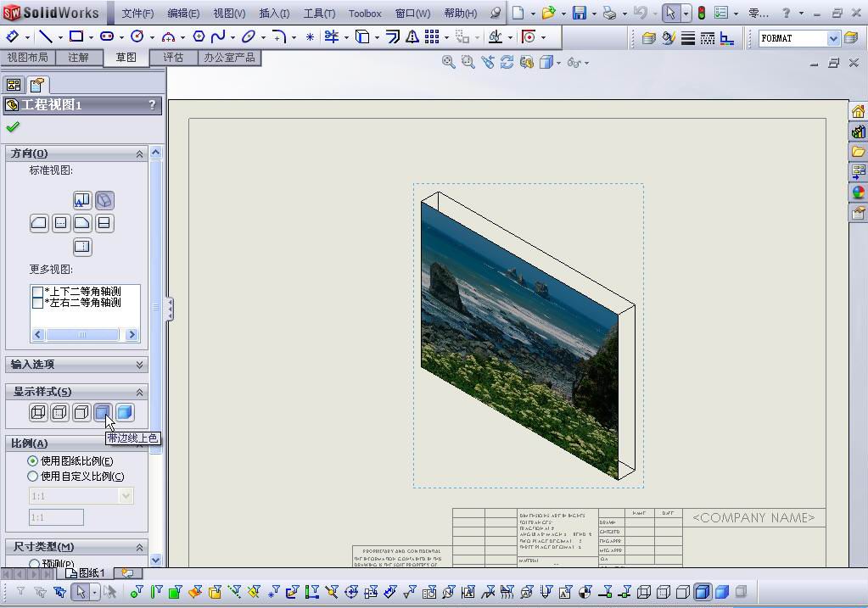The width and height of the screenshot is (868, 608).
Task: Select the Ellipse sketch tool
Action: pyautogui.click(x=249, y=37)
